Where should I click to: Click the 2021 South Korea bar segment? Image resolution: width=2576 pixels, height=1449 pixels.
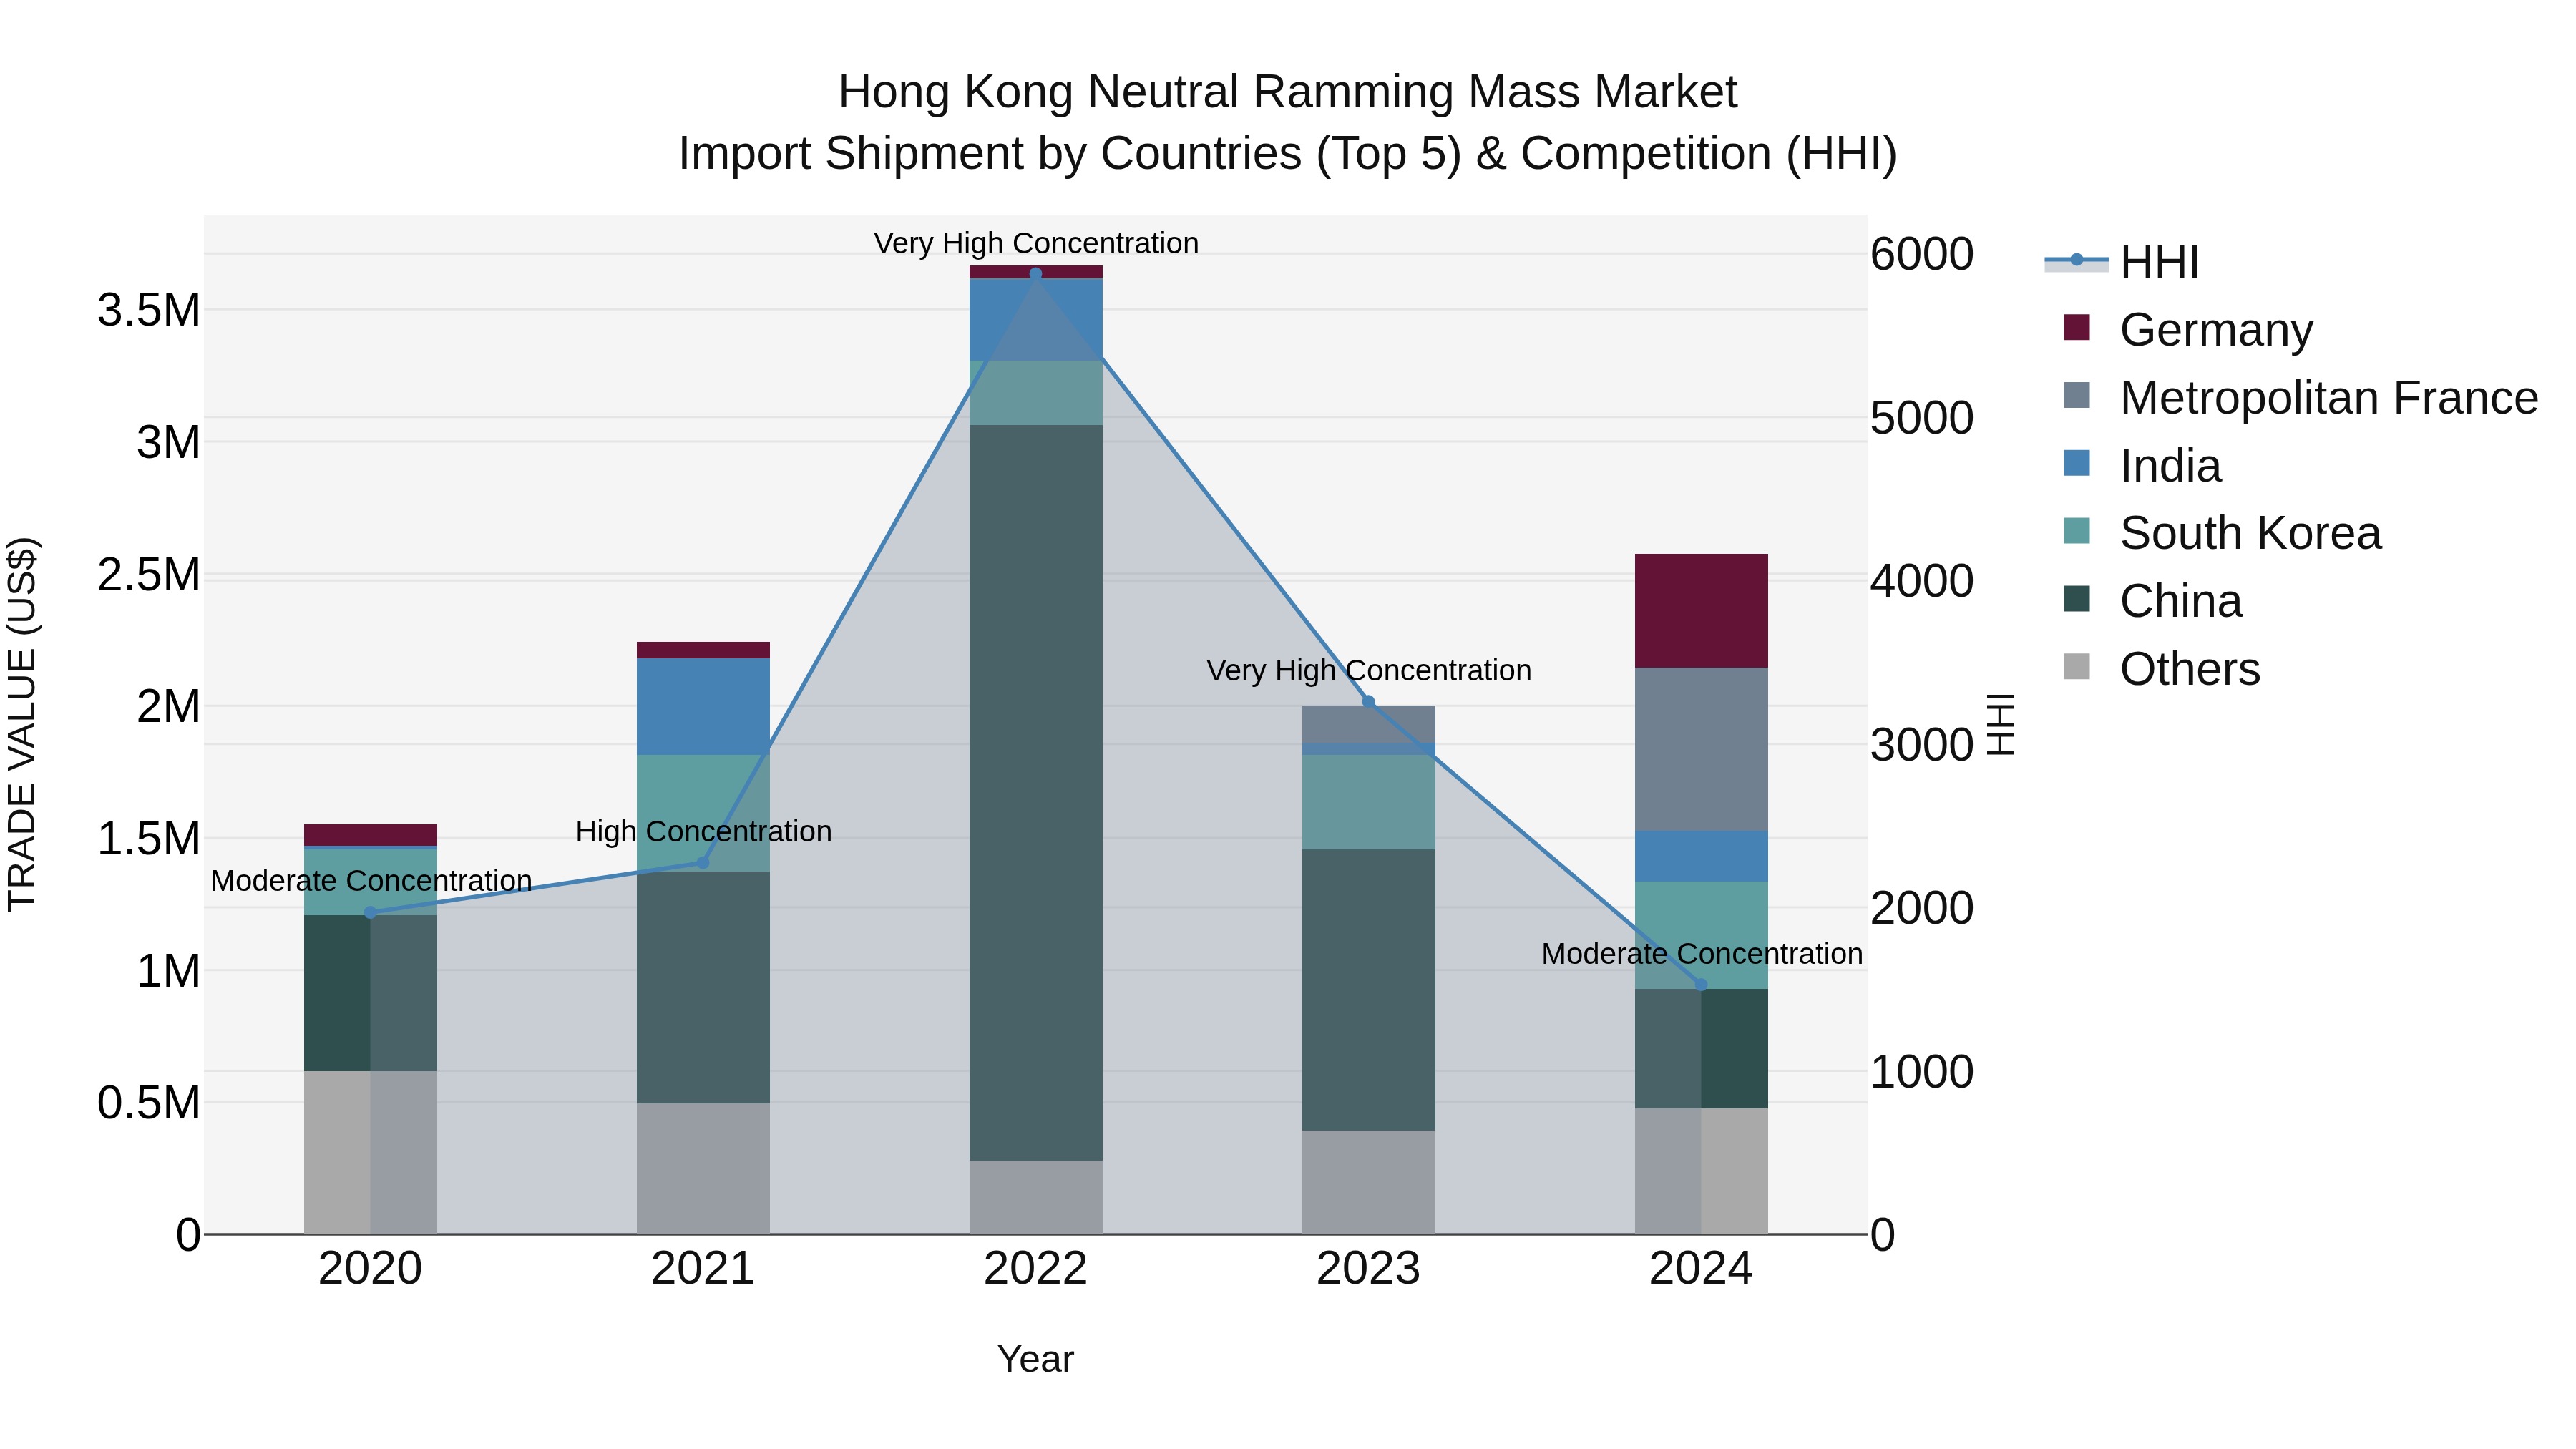pyautogui.click(x=703, y=813)
